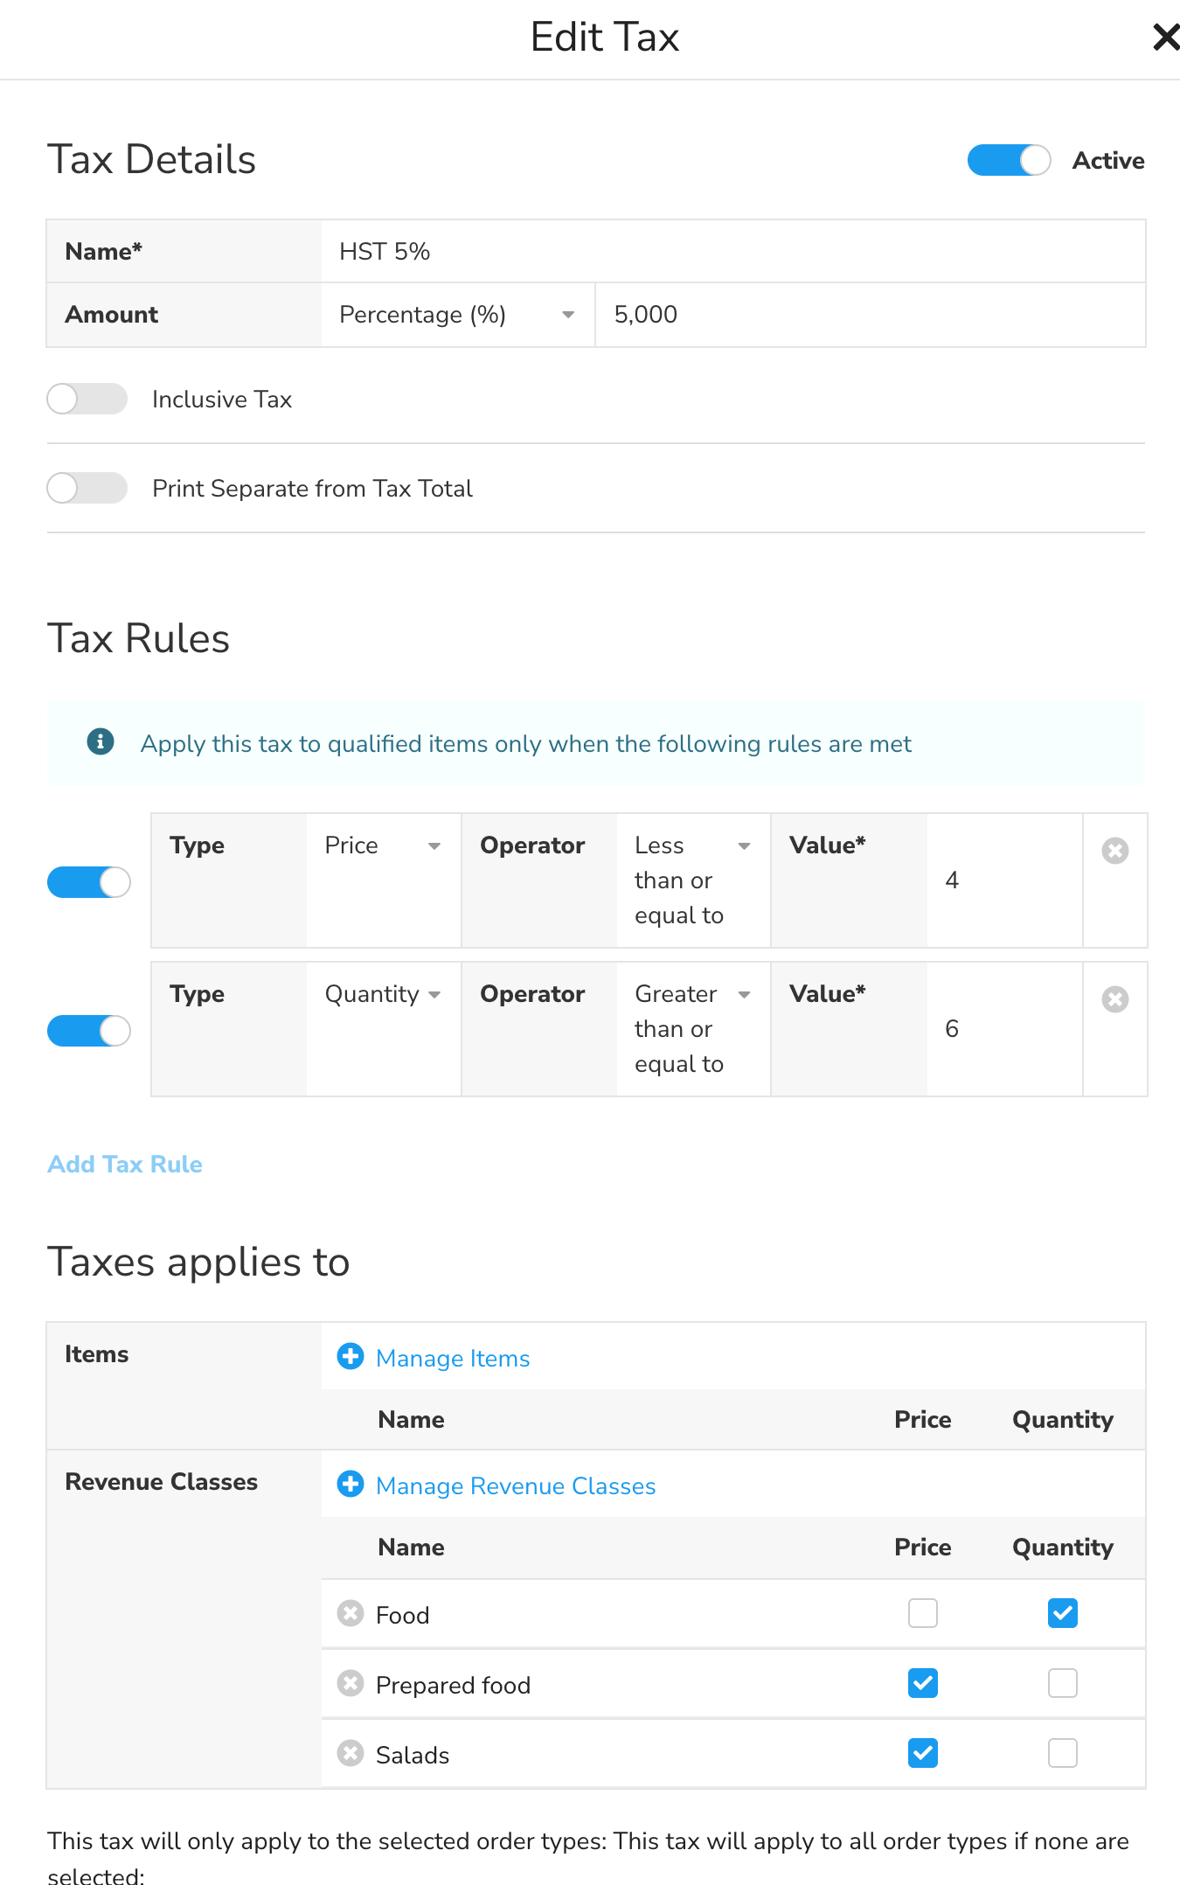
Task: Click the plus icon beside Manage Revenue Classes
Action: [351, 1485]
